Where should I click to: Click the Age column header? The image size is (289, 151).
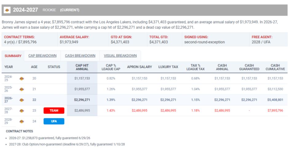34,67
